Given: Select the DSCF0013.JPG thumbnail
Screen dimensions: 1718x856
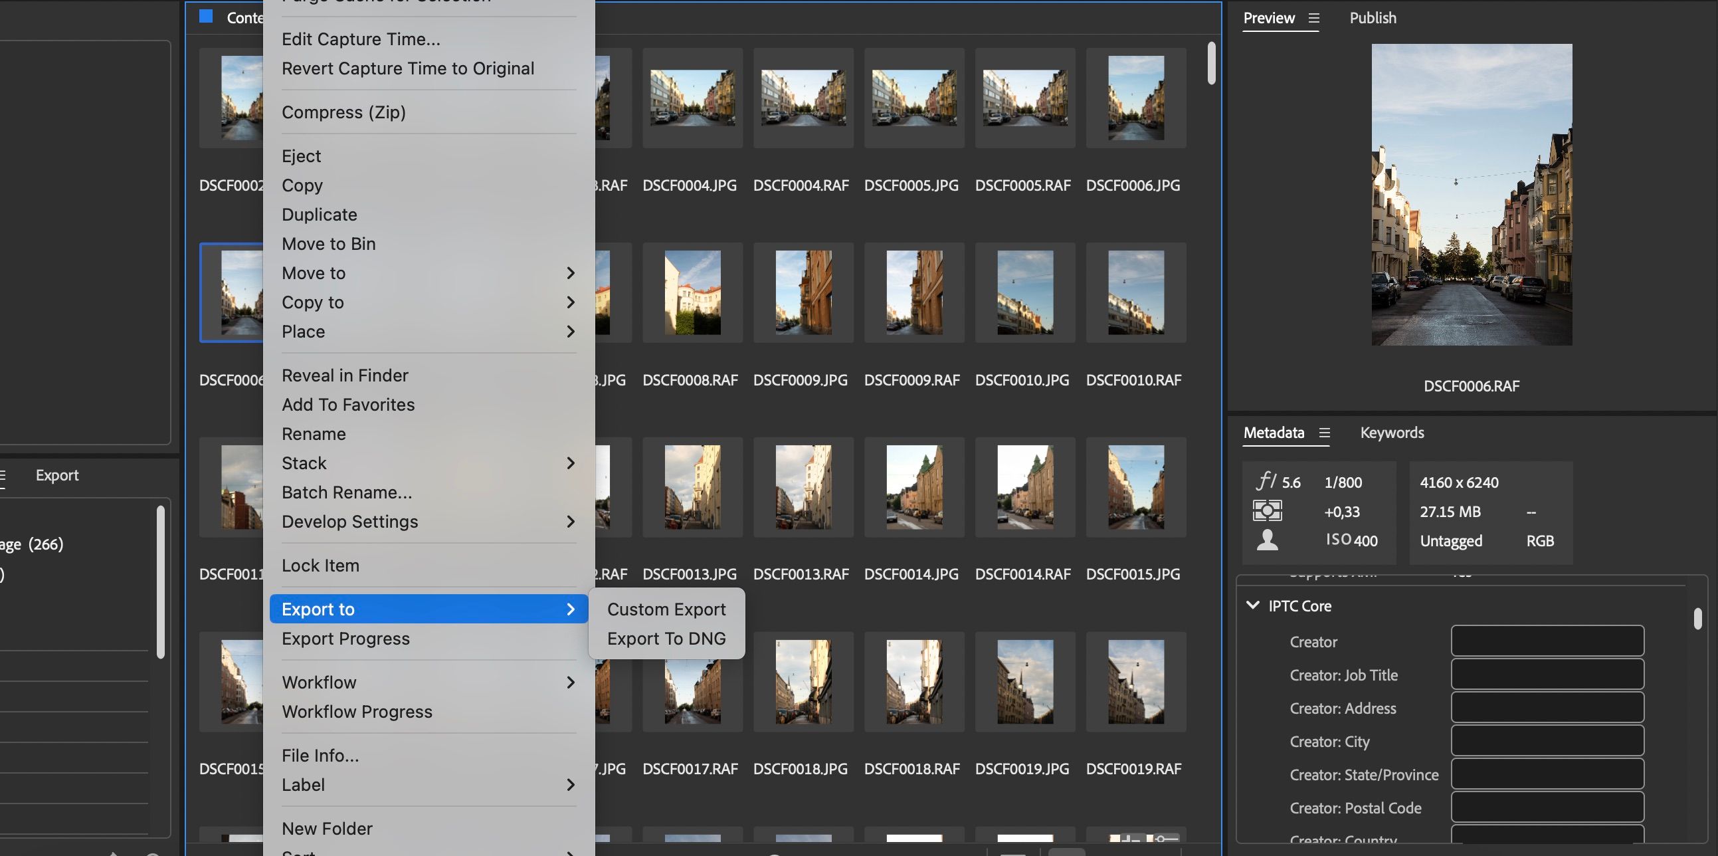Looking at the screenshot, I should pos(692,487).
